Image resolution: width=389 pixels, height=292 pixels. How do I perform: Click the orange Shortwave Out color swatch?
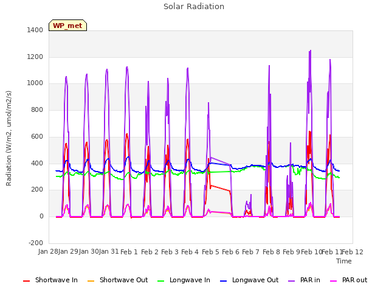click(91, 281)
